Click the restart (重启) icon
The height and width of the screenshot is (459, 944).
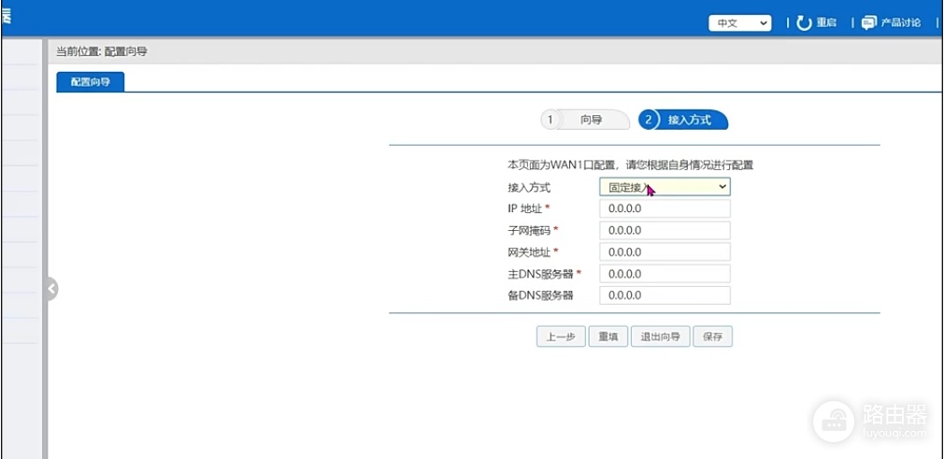tap(805, 23)
